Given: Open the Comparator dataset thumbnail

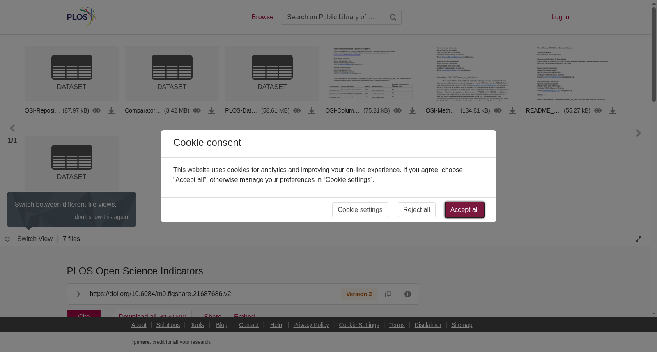Looking at the screenshot, I should pos(172,74).
